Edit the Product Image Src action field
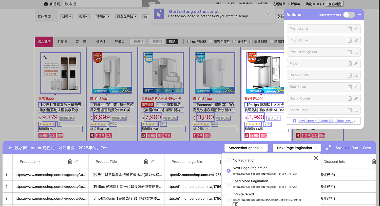 (x=356, y=52)
